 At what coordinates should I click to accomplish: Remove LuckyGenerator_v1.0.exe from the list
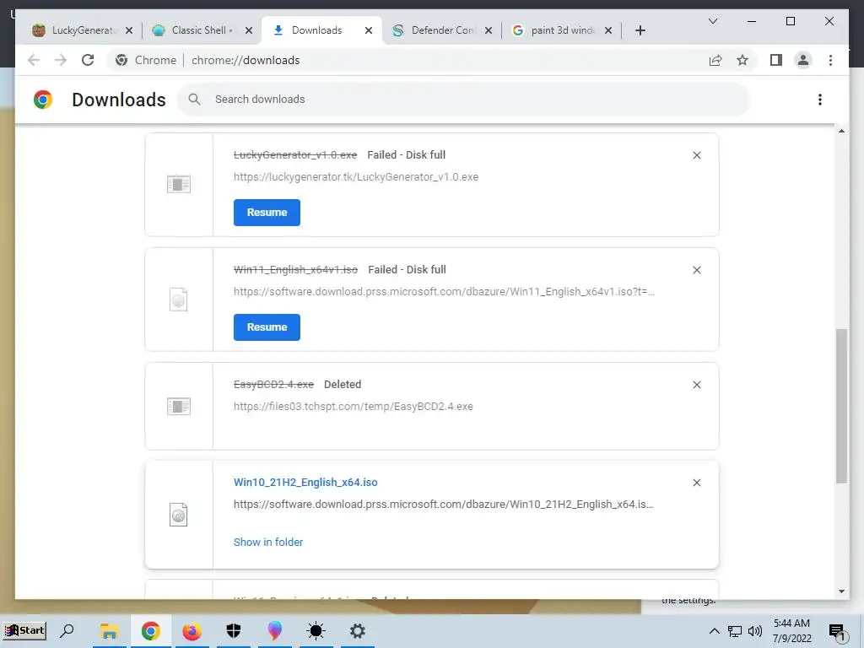(x=696, y=155)
